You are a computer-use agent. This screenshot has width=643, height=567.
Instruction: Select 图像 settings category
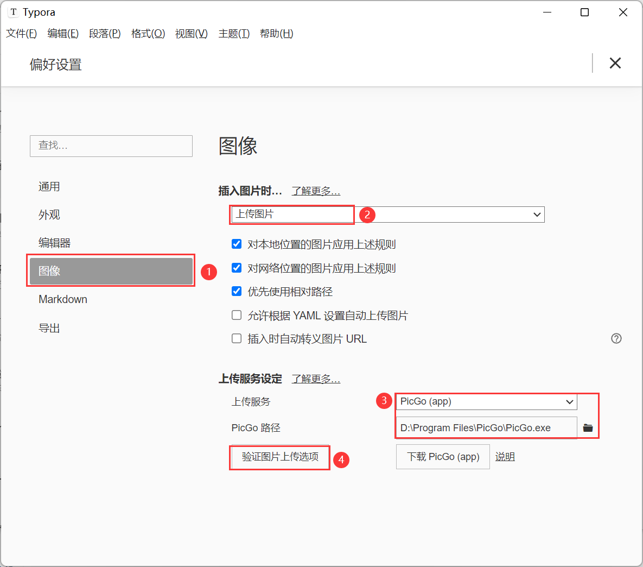coord(111,271)
